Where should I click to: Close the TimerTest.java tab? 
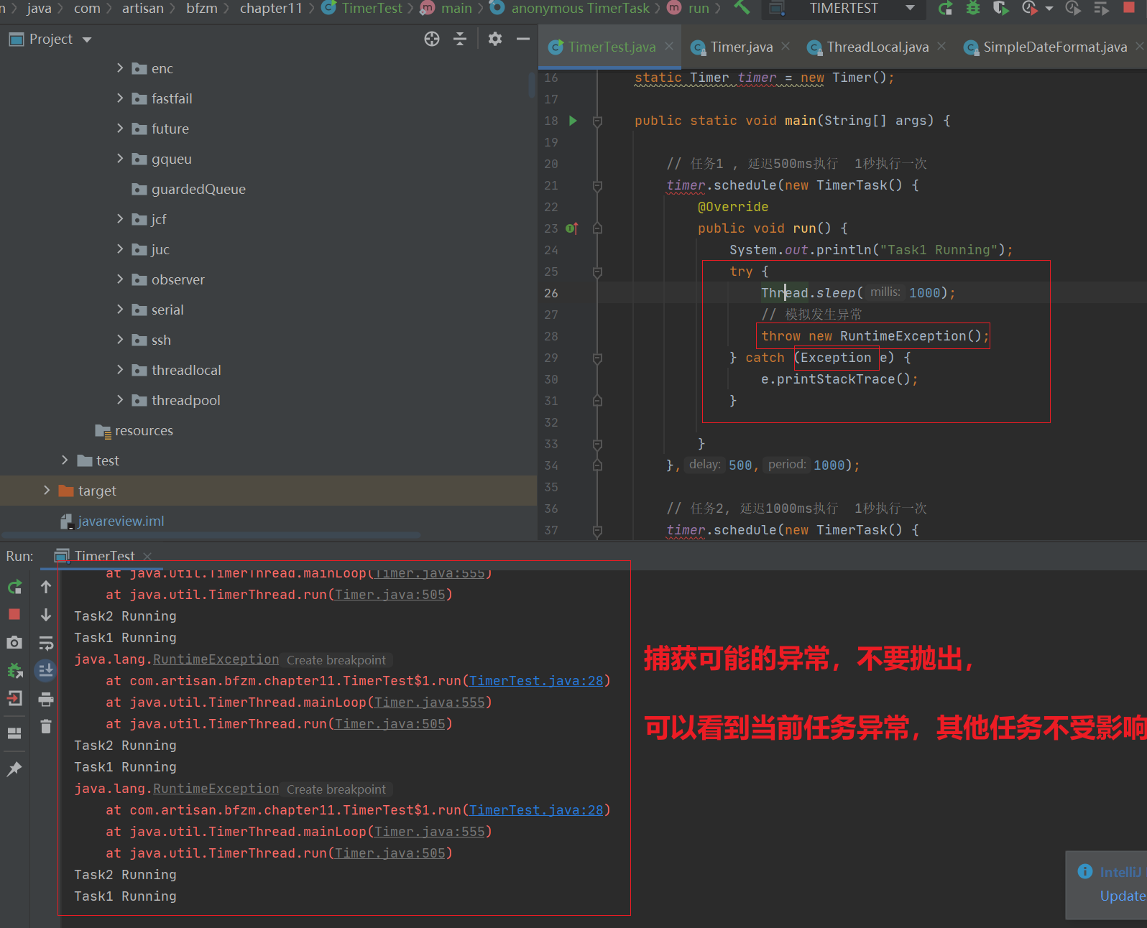(x=669, y=46)
